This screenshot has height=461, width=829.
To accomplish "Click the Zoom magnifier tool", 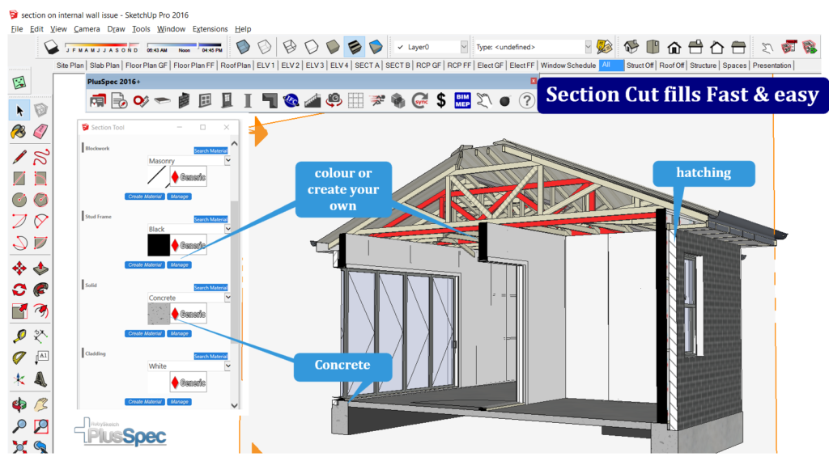I will click(19, 425).
